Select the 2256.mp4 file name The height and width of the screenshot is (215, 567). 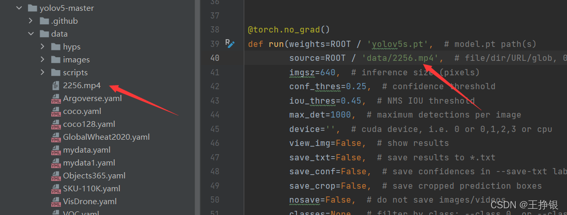[82, 86]
